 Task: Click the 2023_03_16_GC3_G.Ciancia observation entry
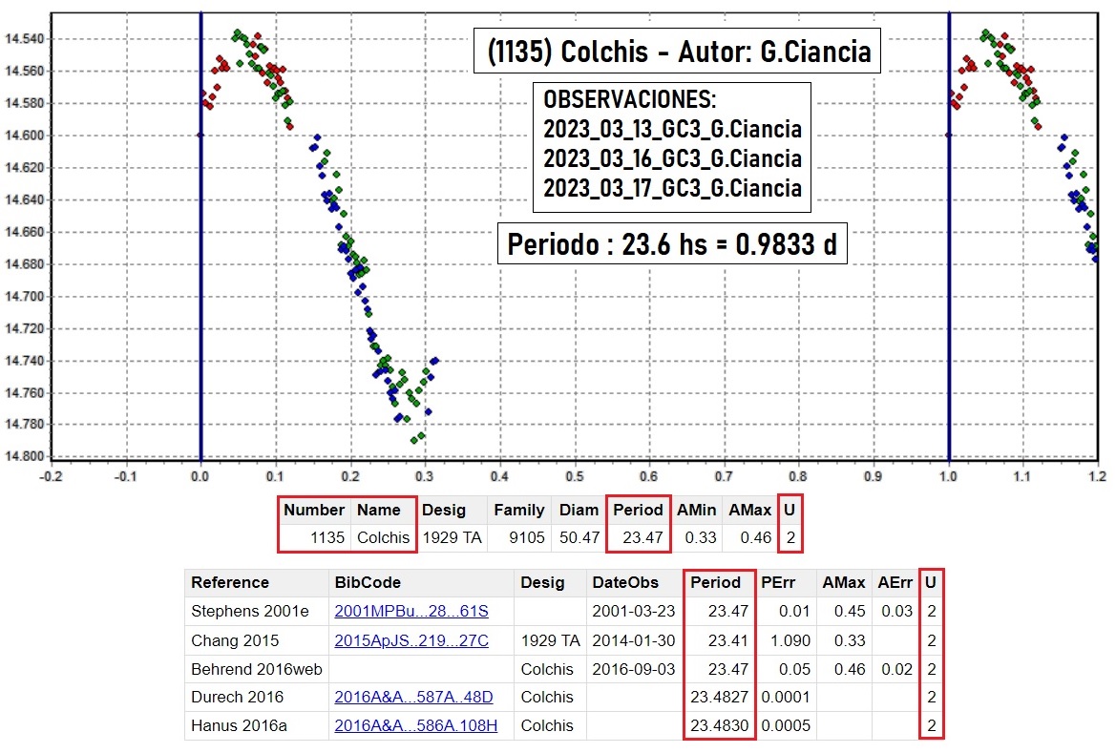673,158
